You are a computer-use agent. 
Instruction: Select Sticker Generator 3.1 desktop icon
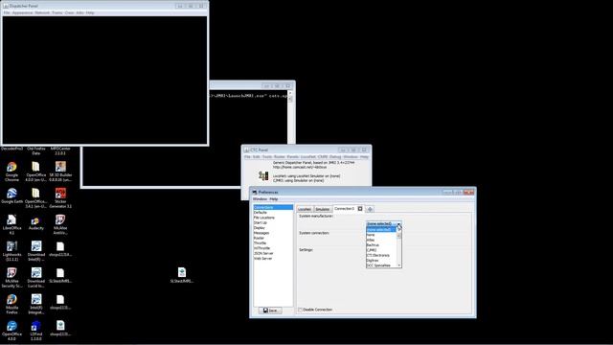point(60,198)
